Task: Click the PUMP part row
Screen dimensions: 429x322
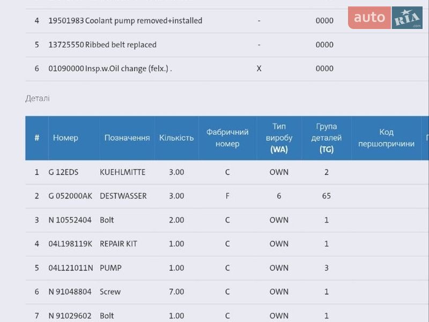Action: (110, 268)
